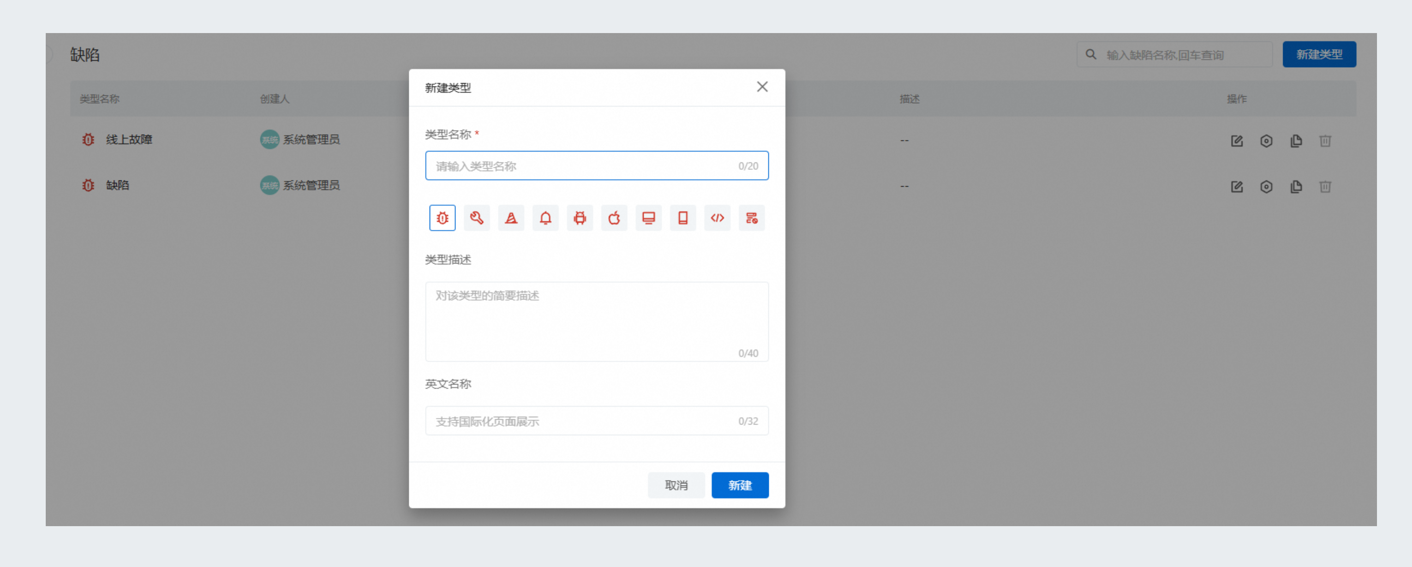
Task: Click avatar in the 线上故障 row
Action: click(269, 140)
